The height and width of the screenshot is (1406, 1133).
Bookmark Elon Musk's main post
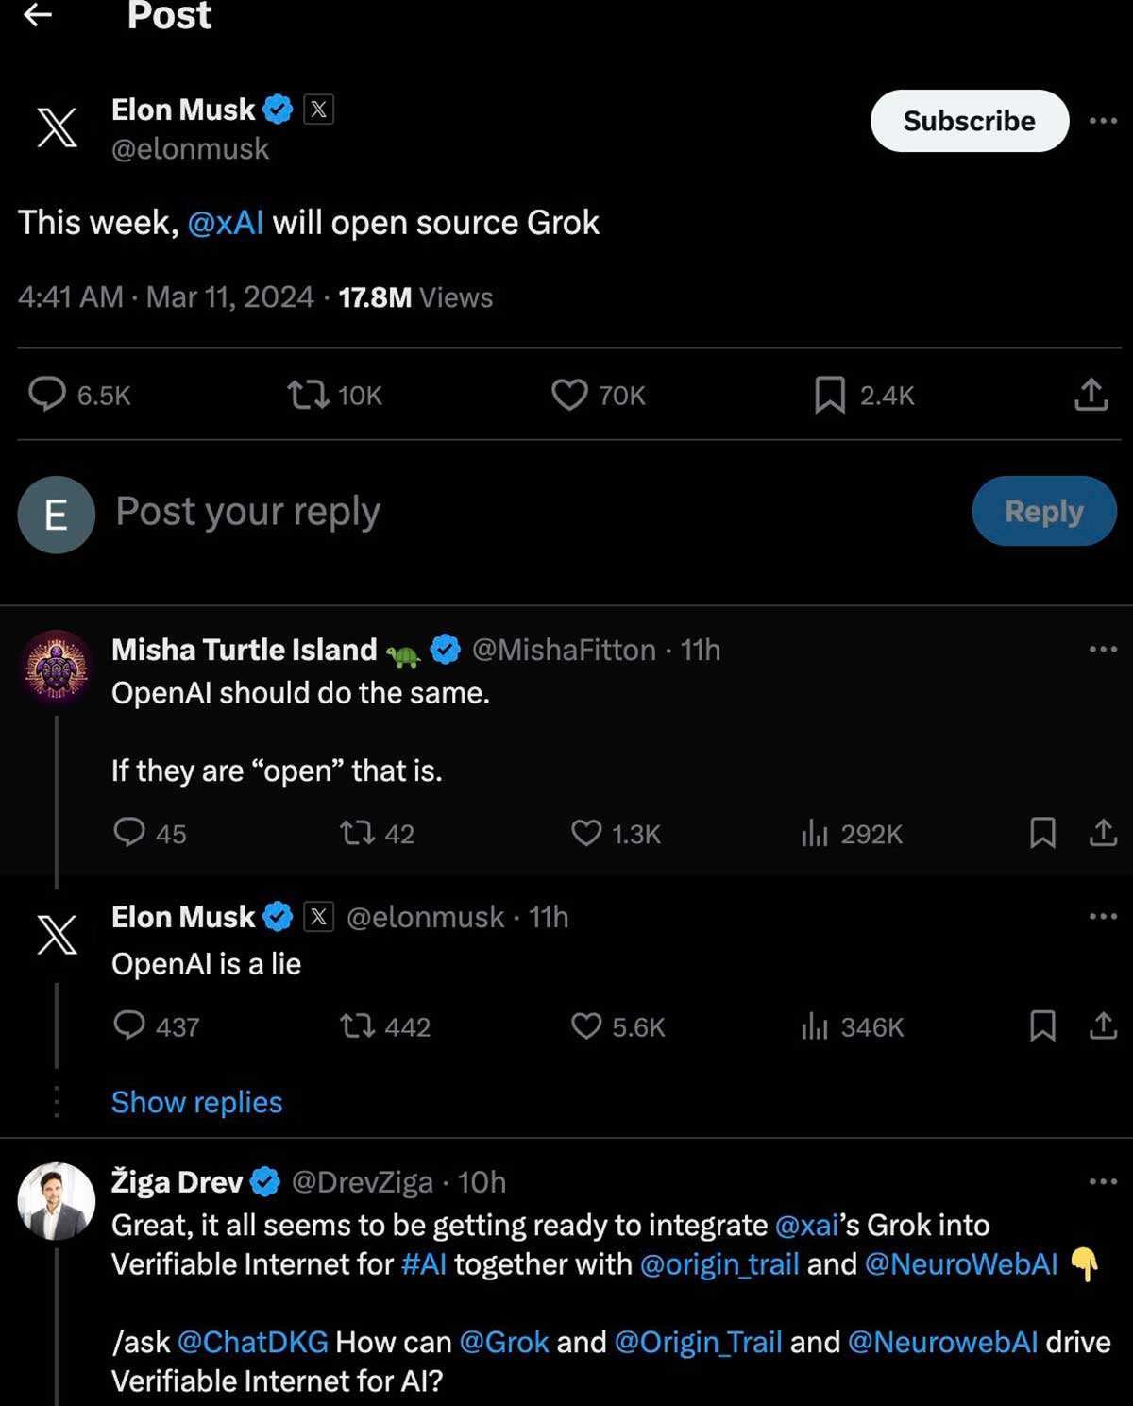[x=828, y=397]
